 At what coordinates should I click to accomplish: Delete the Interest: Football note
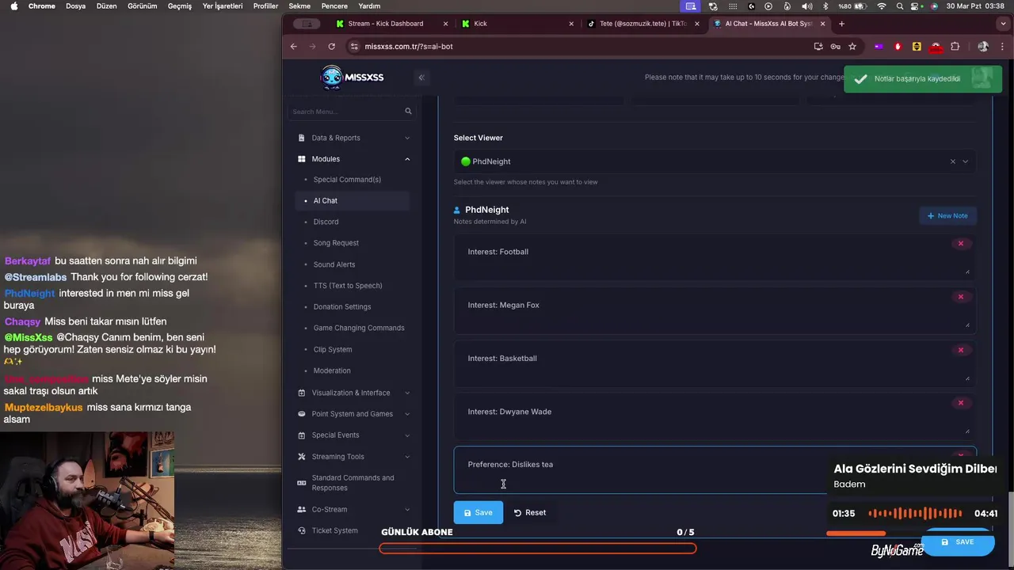[961, 244]
